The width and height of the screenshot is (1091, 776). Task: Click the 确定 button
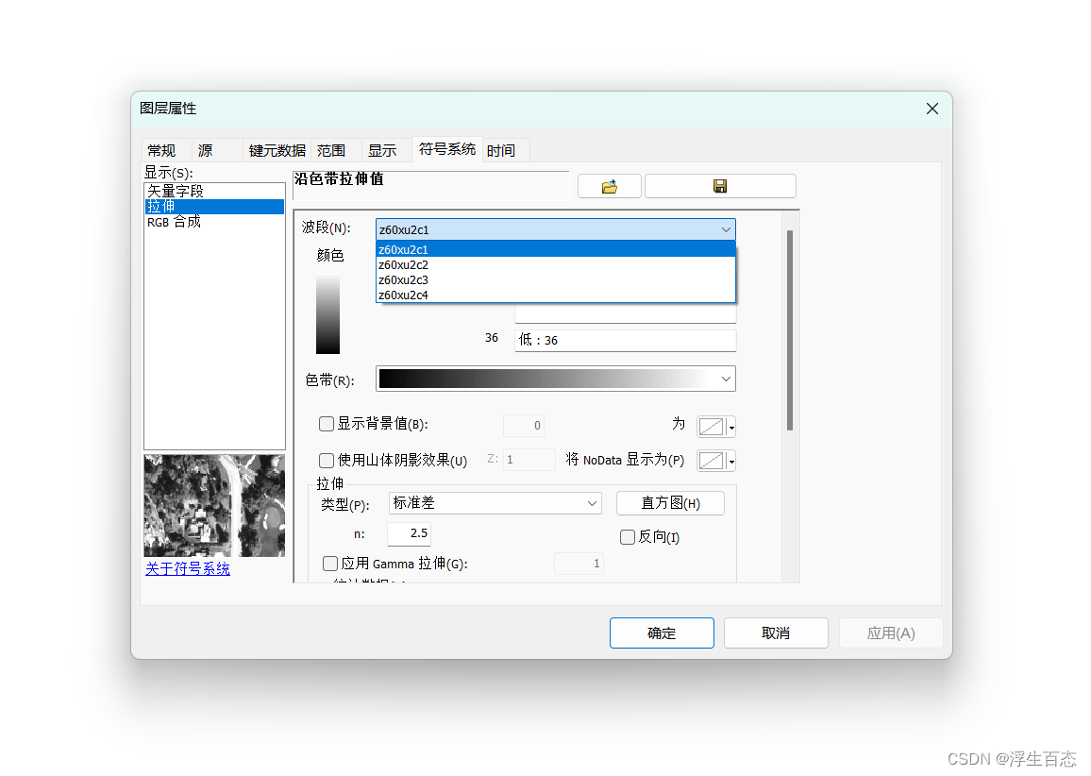pyautogui.click(x=662, y=633)
